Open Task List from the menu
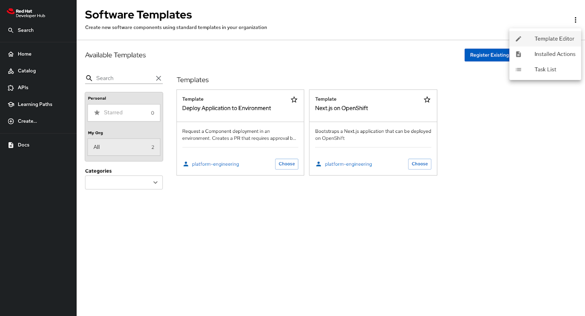Screen dimensions: 585x316 tap(545, 69)
